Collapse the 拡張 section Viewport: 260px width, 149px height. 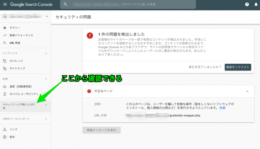point(46,79)
